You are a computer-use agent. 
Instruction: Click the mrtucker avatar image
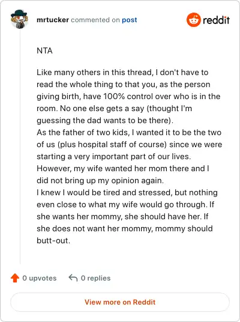[19, 19]
